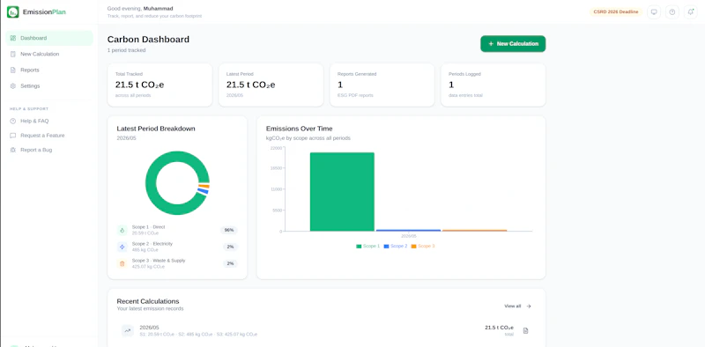705x347 pixels.
Task: Click the New Calculation calculator icon in sidebar
Action: 12,54
